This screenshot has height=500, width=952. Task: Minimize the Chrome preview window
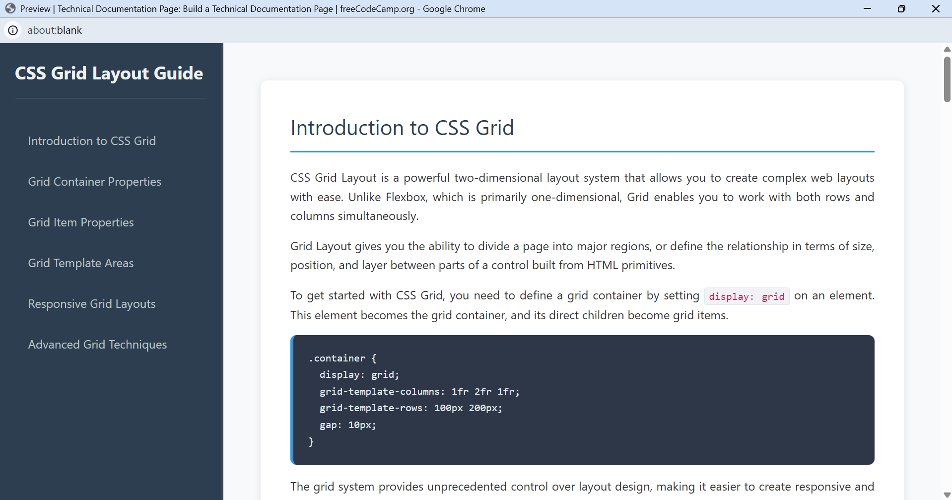(867, 8)
